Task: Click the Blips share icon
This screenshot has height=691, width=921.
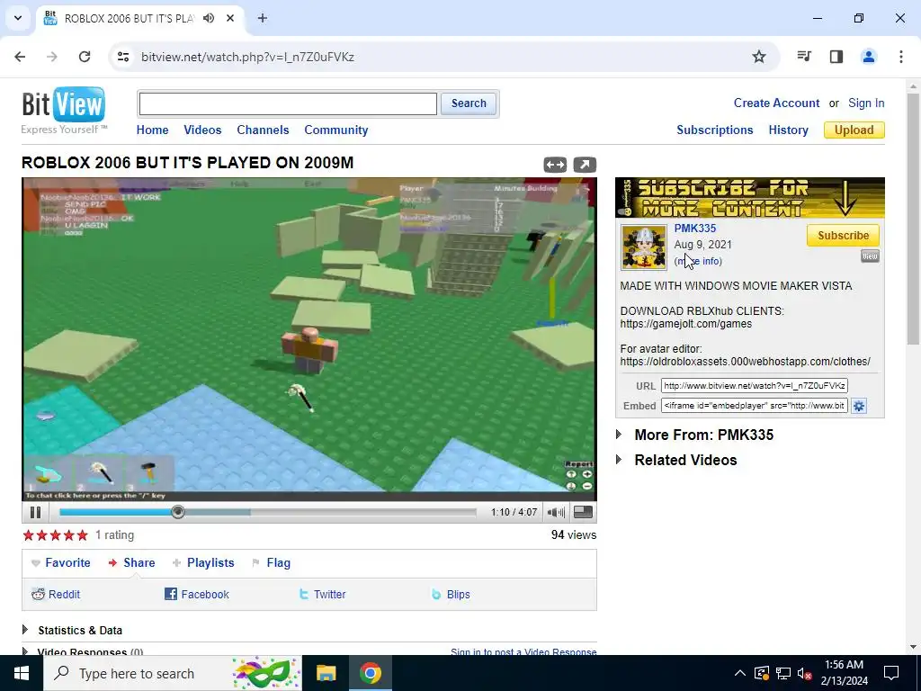Action: (436, 594)
